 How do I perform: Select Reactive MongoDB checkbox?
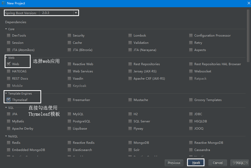click(191, 142)
